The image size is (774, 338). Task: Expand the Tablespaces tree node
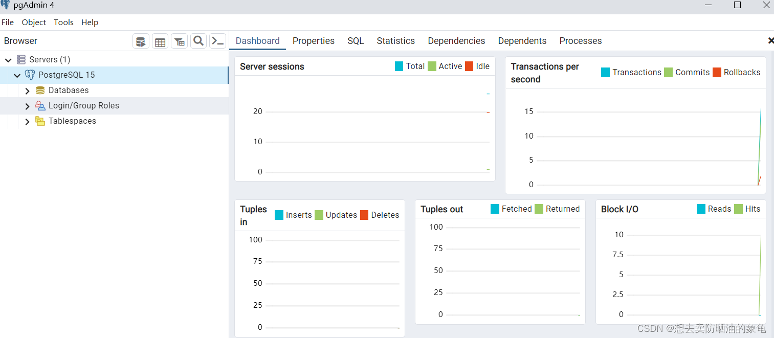pos(27,121)
